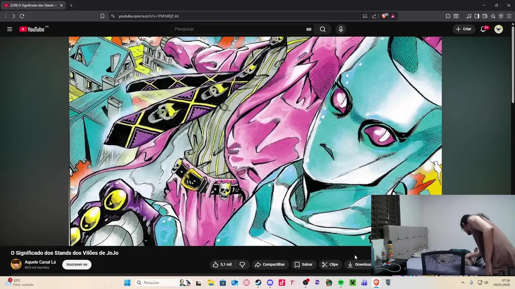Open Brave Shields lion icon in address bar
515x289 pixels.
click(384, 16)
